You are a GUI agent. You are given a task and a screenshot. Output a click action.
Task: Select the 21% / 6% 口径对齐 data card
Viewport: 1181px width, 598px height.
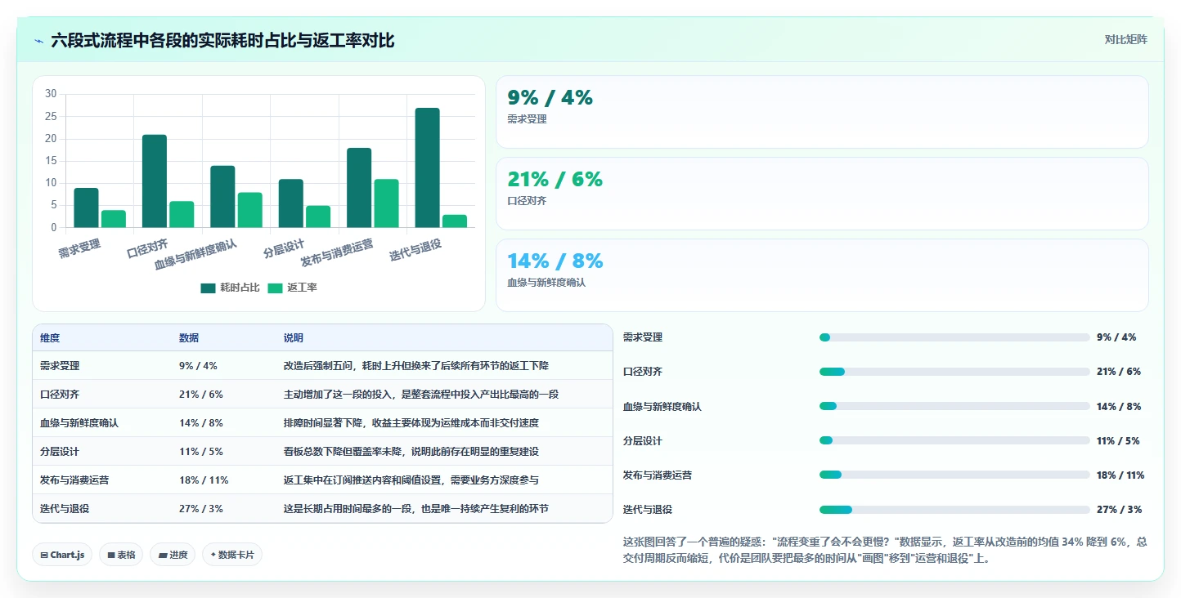(822, 194)
